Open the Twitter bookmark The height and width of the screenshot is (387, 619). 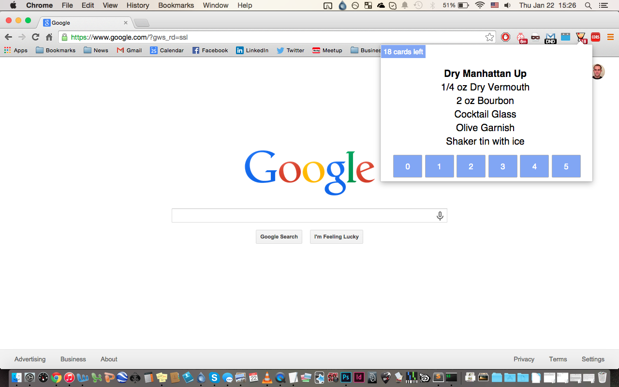[x=290, y=50]
